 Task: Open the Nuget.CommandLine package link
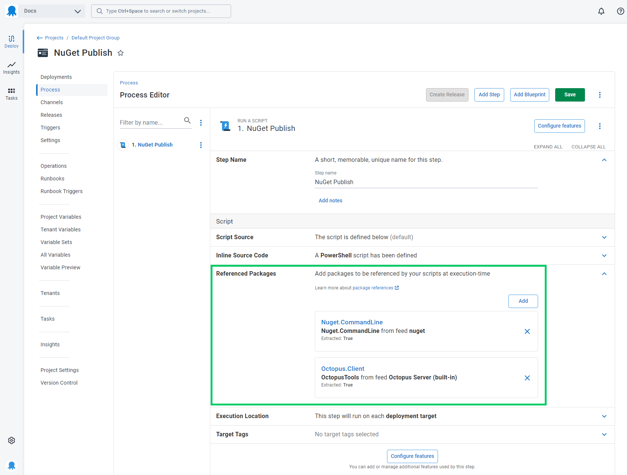(x=352, y=322)
